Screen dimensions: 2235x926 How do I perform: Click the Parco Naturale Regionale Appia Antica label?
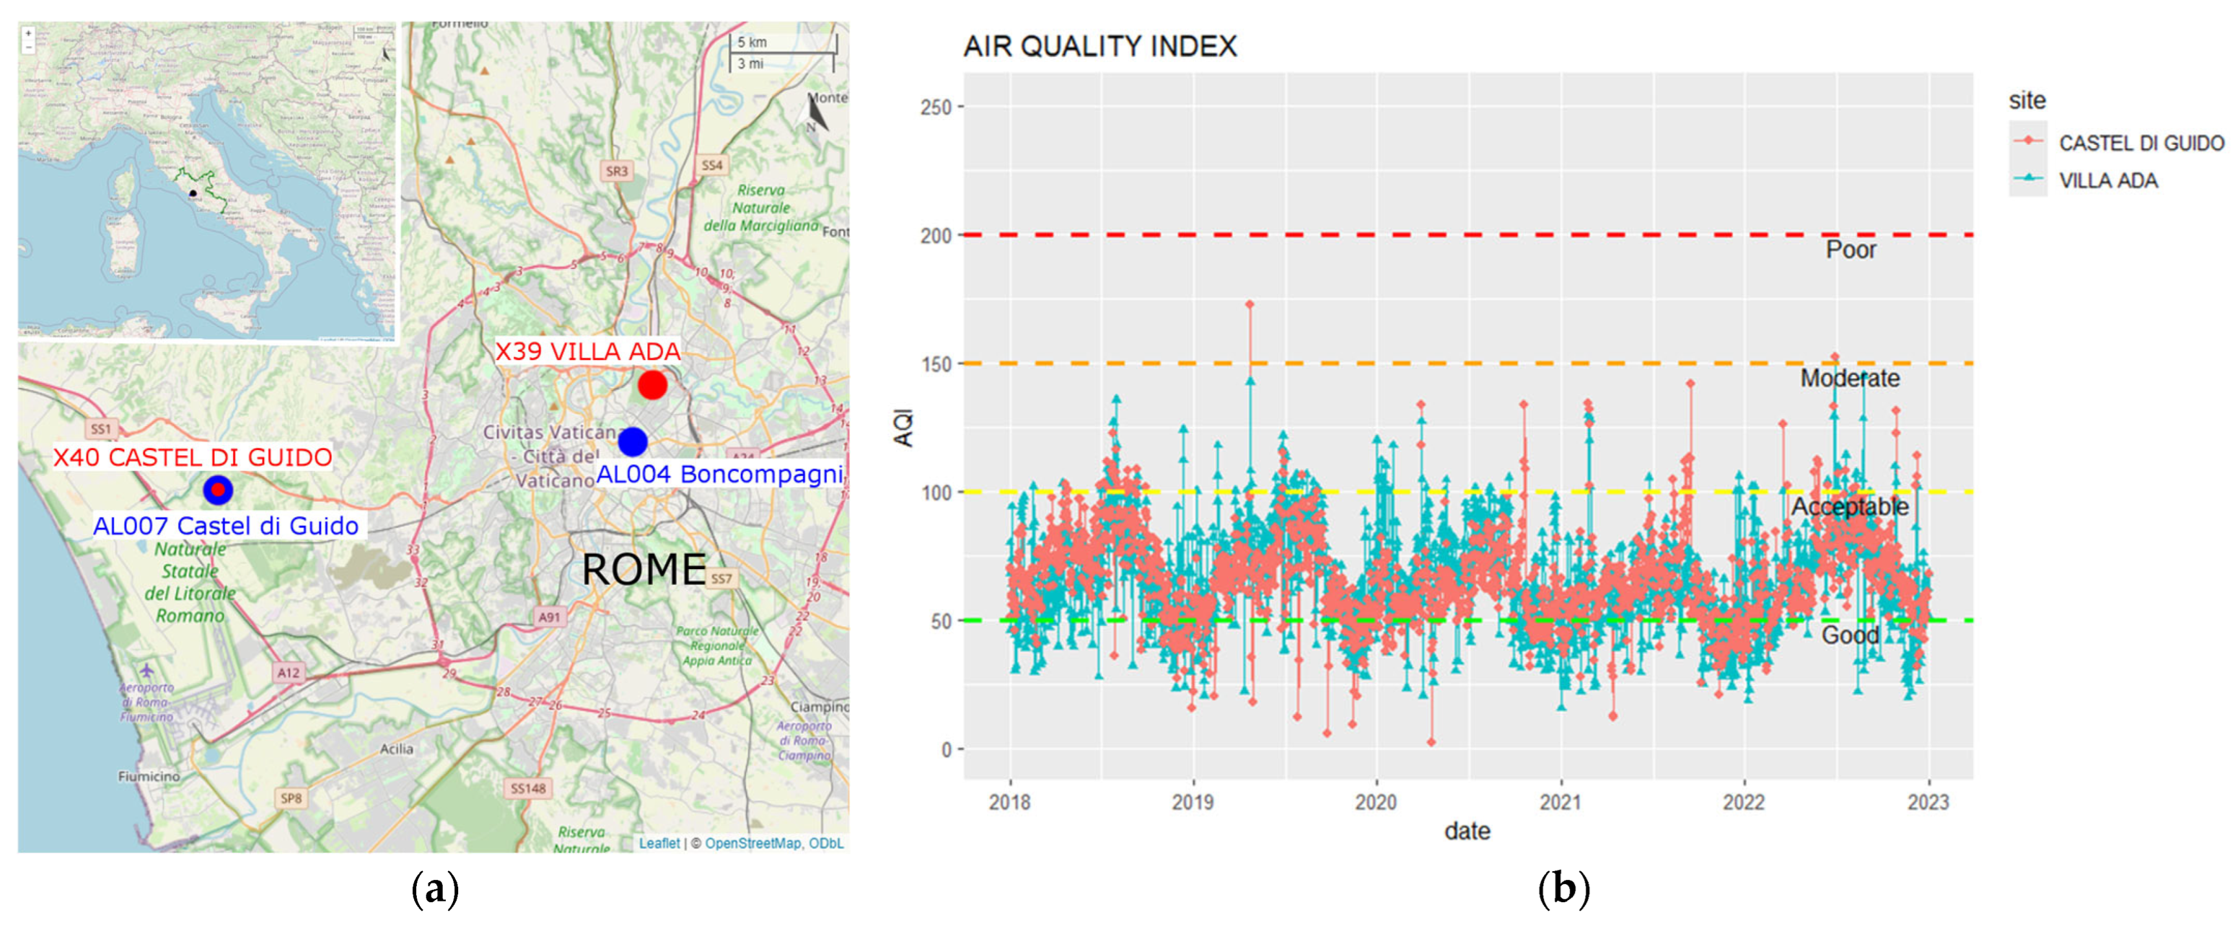(x=717, y=646)
